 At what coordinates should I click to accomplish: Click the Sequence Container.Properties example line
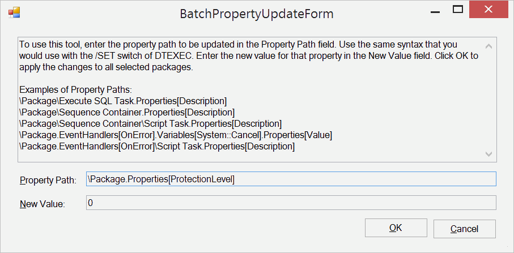click(126, 113)
